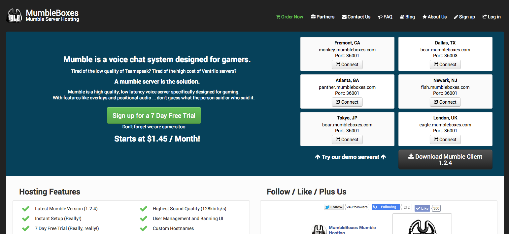Open the About Us page

(x=434, y=17)
